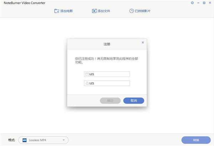Screen dimensions: 214x146
Task: Click the Add Movie folder icon
Action: 57,11
